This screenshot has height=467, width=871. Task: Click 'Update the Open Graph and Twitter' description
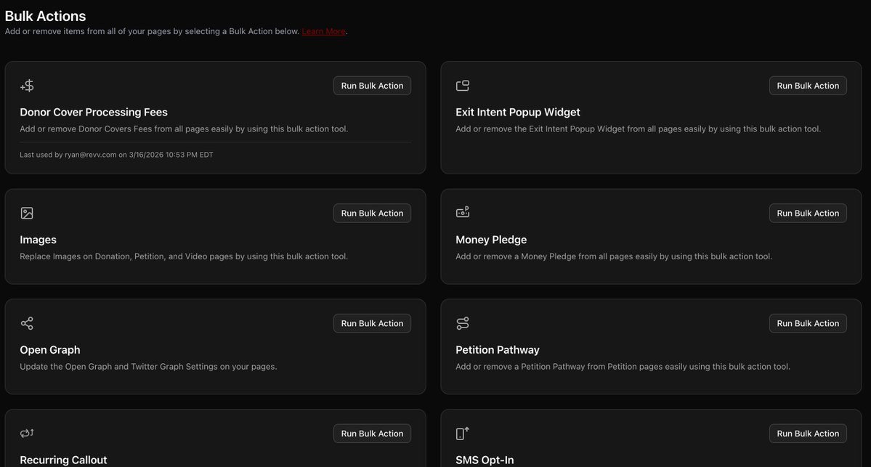point(148,367)
